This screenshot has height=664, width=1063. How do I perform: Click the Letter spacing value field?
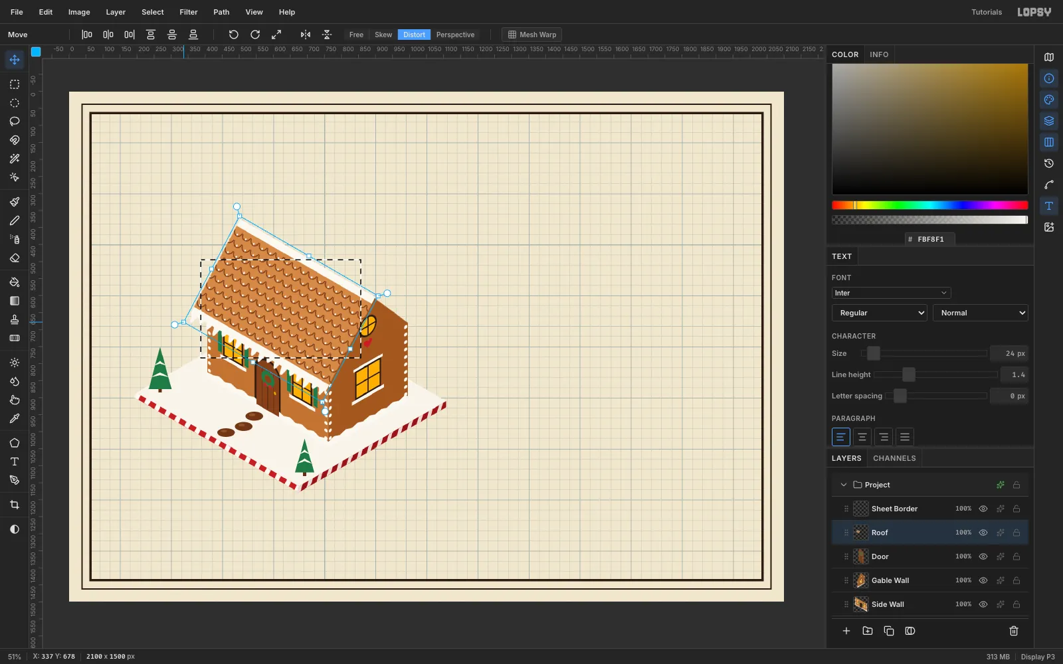click(x=1009, y=396)
